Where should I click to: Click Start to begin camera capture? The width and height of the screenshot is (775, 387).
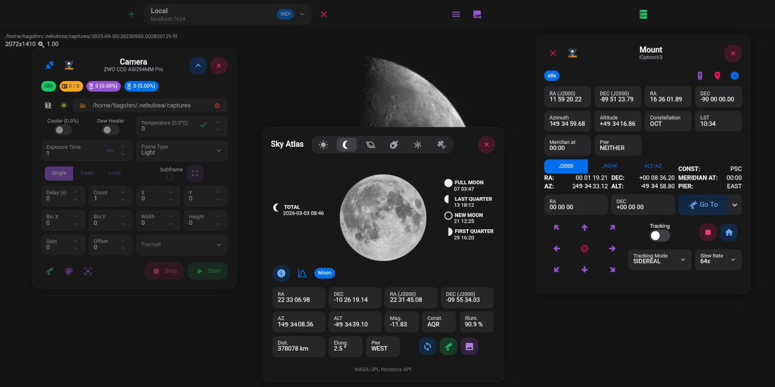click(x=208, y=271)
